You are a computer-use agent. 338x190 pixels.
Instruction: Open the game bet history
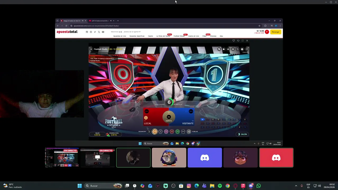click(237, 49)
